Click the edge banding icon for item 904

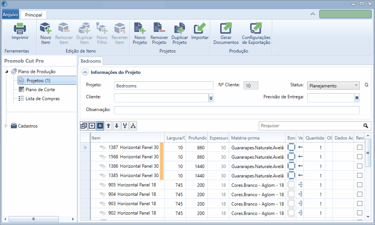click(x=291, y=194)
